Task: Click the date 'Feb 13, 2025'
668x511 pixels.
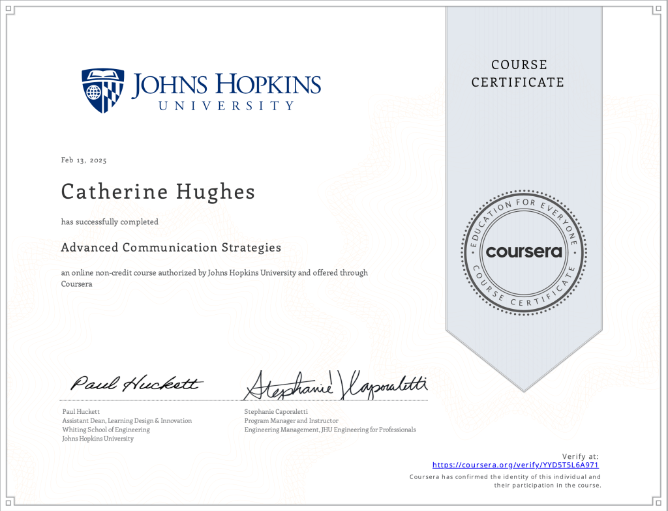Action: 83,160
